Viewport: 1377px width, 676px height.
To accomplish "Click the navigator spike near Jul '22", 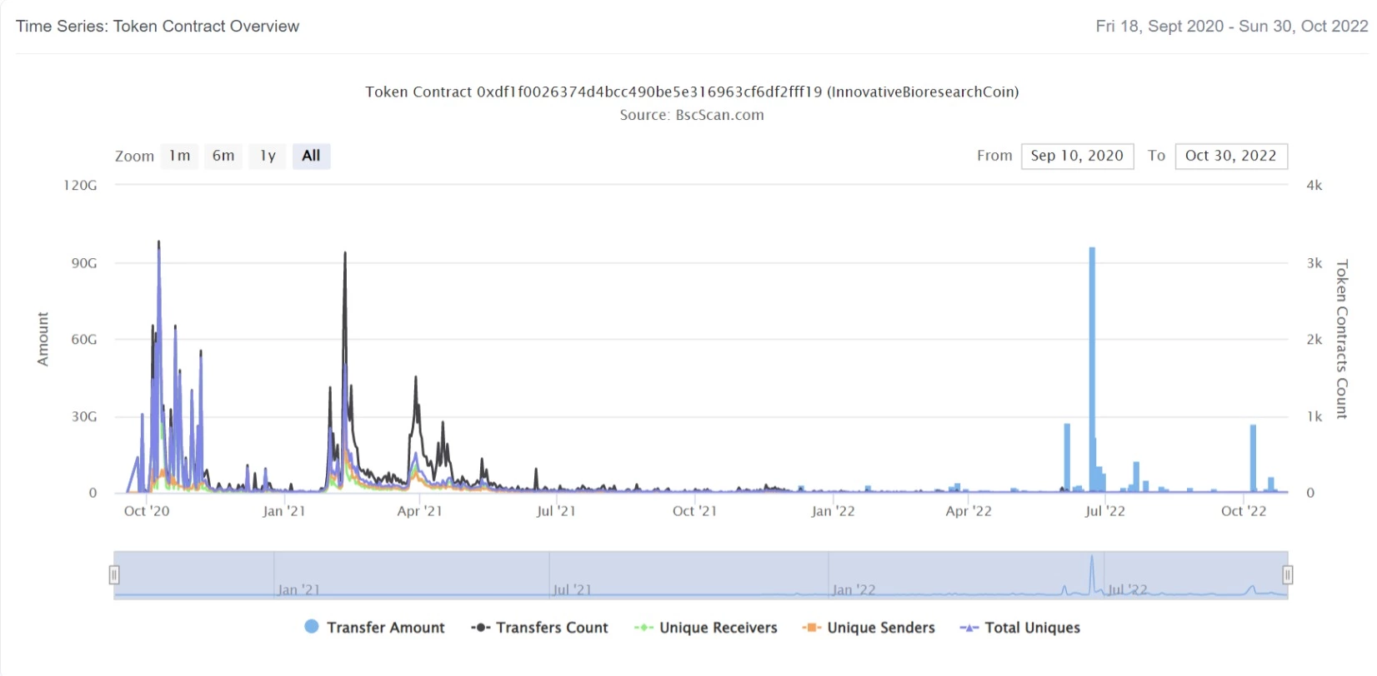I will tap(1091, 574).
